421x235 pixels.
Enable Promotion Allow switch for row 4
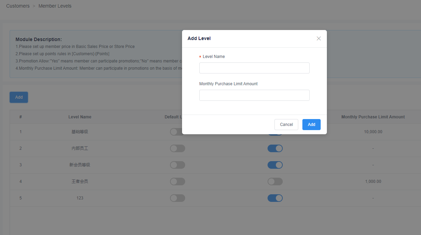click(275, 182)
